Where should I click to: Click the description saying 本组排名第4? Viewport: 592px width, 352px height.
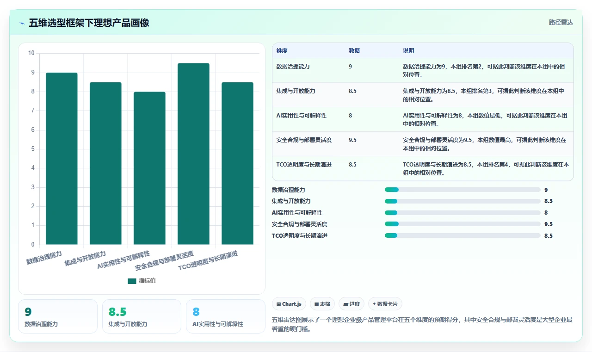tap(486, 169)
